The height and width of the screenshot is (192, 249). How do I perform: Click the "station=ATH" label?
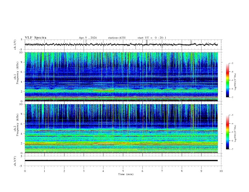pos(117,38)
